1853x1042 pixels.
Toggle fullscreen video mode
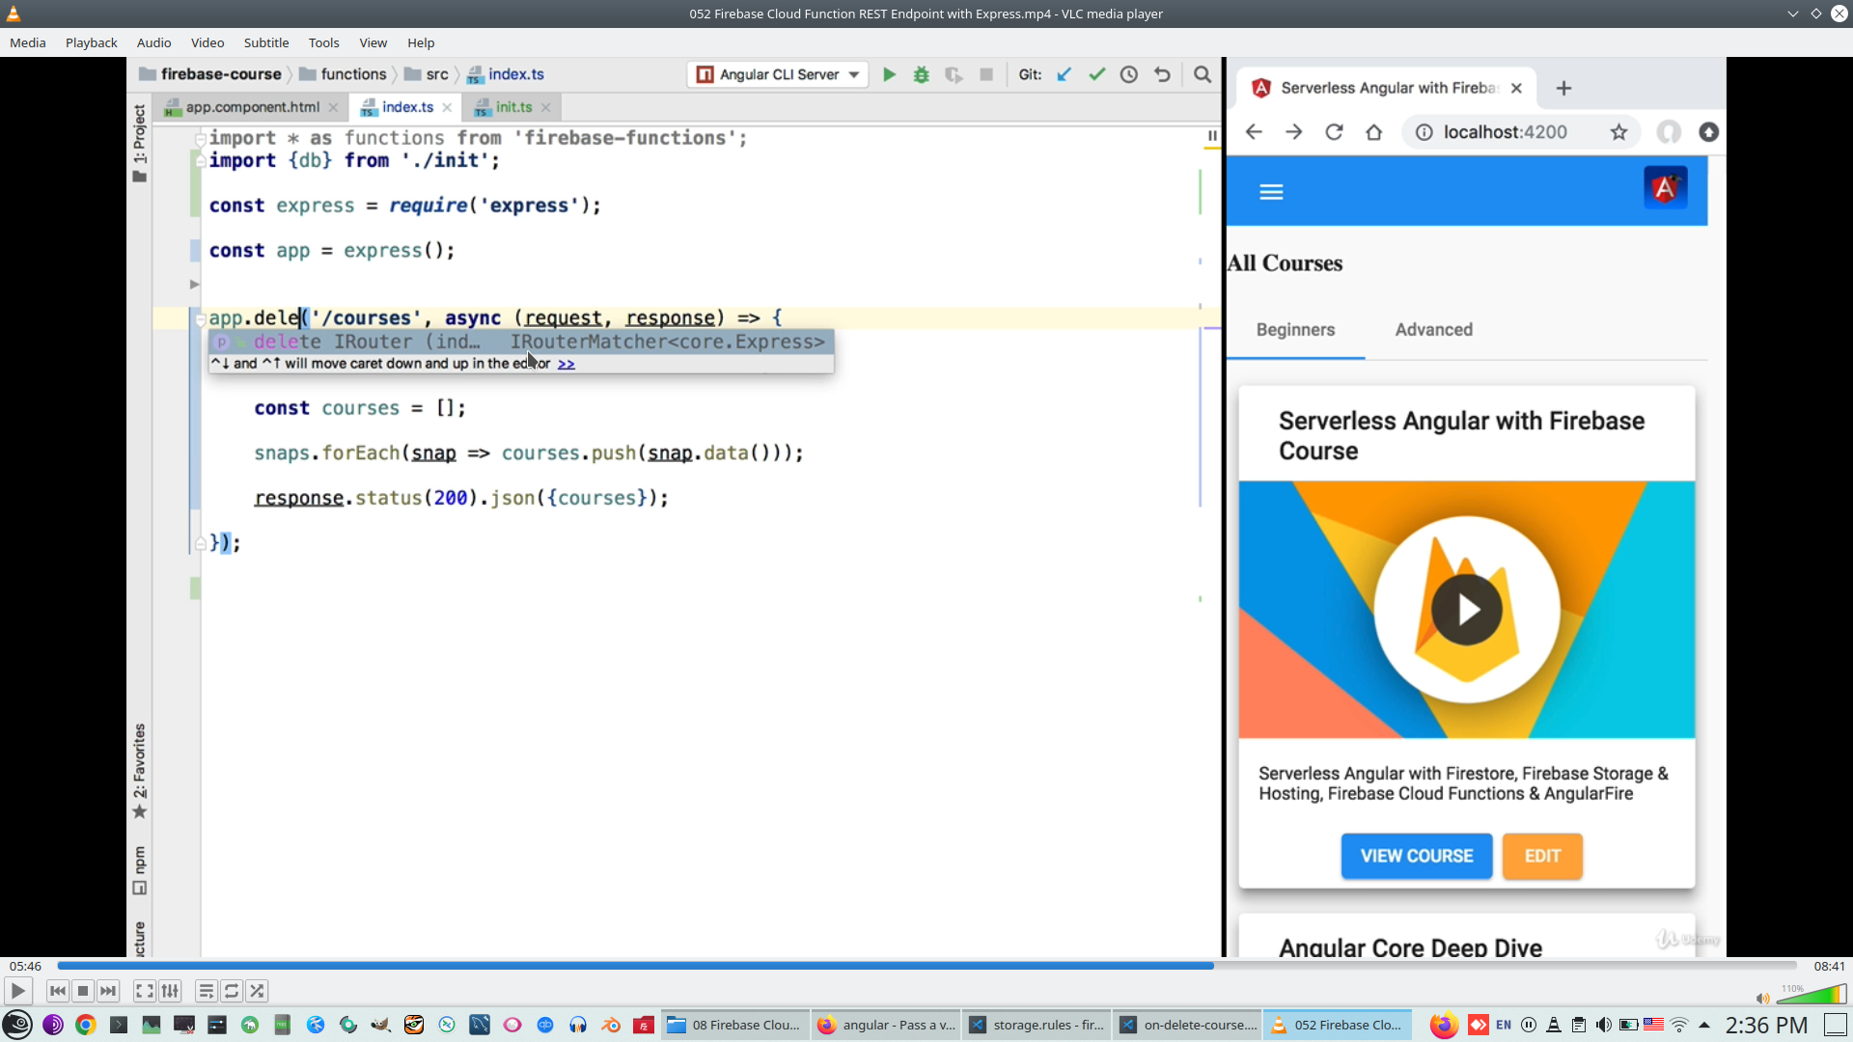point(144,991)
